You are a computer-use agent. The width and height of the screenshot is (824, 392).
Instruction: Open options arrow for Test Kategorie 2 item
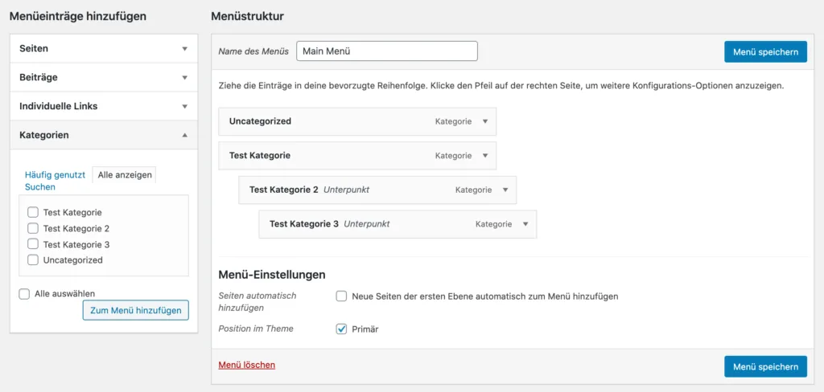pyautogui.click(x=505, y=190)
